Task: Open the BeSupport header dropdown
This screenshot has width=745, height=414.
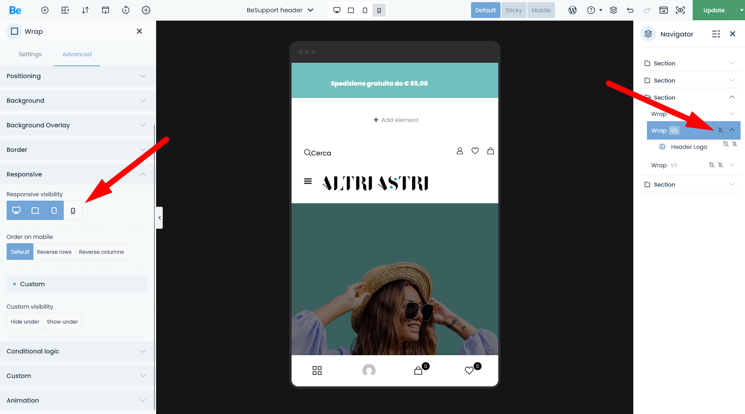Action: (280, 10)
